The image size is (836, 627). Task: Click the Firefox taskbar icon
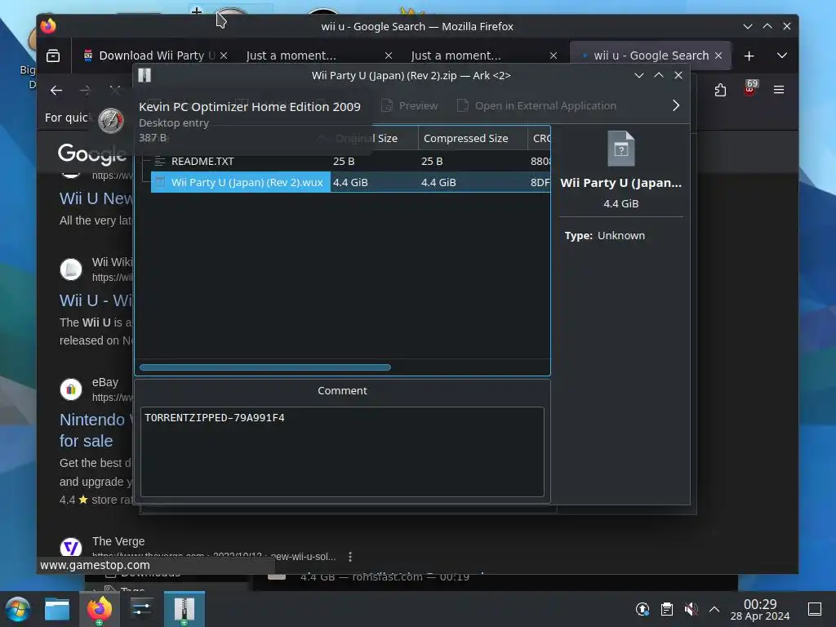tap(99, 609)
